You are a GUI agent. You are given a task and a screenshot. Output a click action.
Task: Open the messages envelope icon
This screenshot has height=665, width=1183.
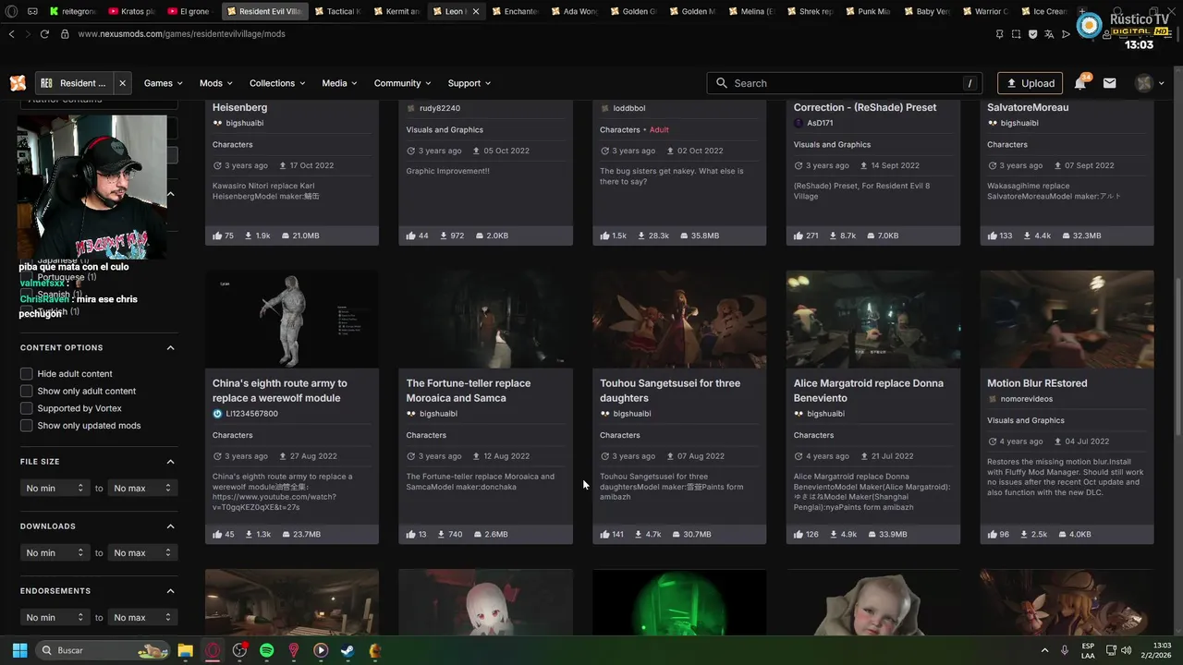click(1110, 83)
